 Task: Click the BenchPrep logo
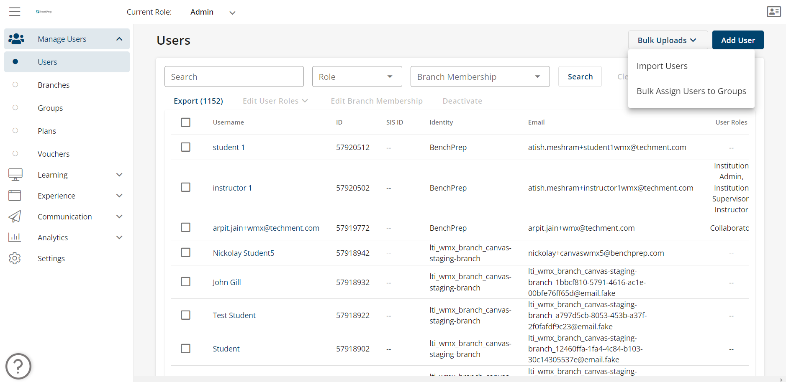[x=44, y=12]
